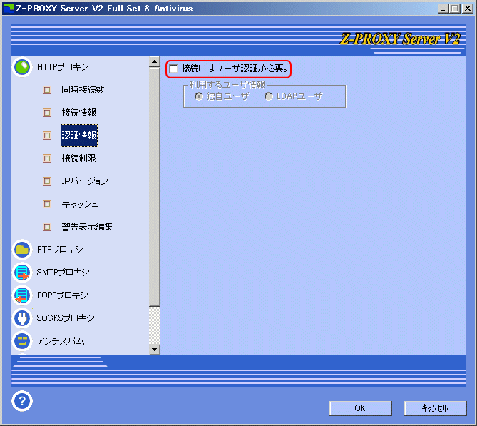
Task: Click the square icon beside 同時接続数
Action: [x=47, y=90]
